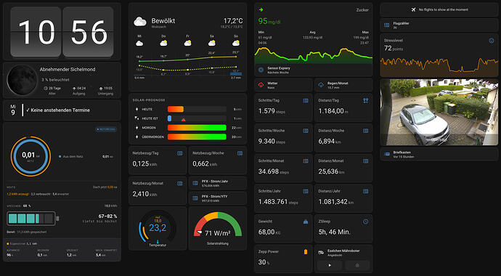Click the Sensor Expiry icon

click(x=261, y=70)
